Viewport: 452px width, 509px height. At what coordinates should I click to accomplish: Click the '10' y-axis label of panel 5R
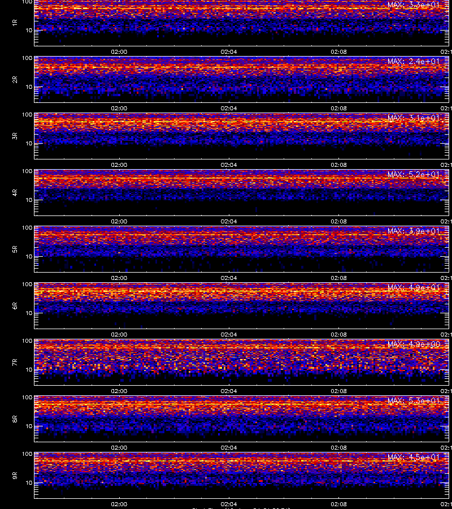pos(29,256)
